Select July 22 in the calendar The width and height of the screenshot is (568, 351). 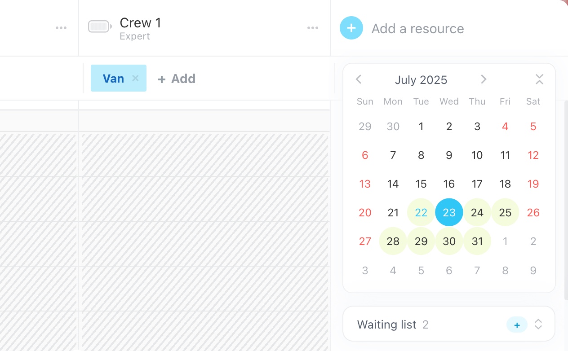421,212
